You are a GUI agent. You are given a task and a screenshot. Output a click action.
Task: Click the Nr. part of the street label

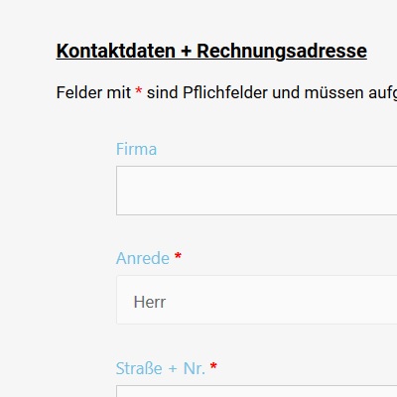[195, 368]
